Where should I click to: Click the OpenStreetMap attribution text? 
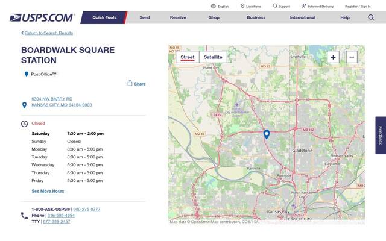coord(214,222)
